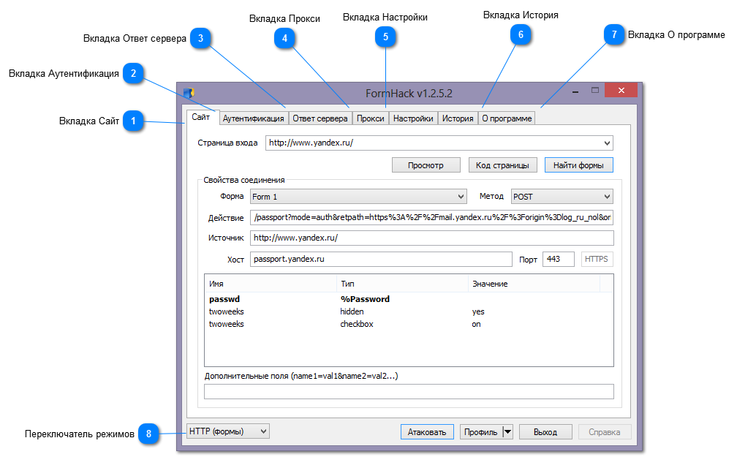Click the FormHack app icon in title bar
The width and height of the screenshot is (737, 457).
[189, 93]
